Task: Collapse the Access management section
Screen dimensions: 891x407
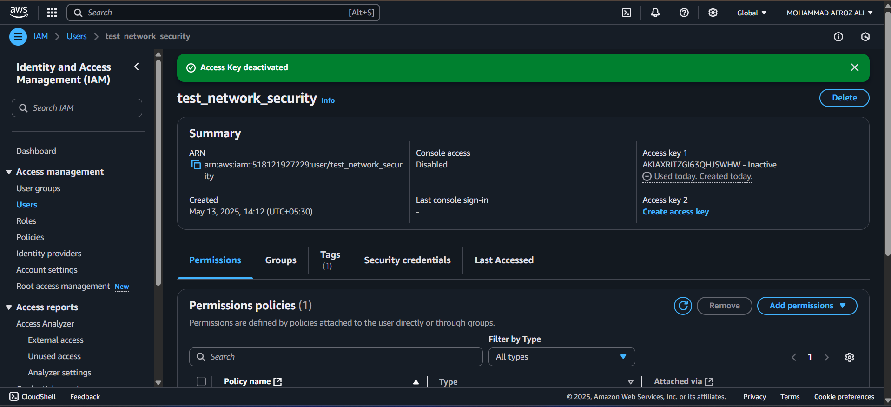Action: coord(9,172)
